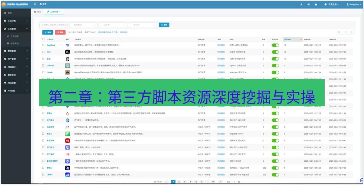The image size is (364, 185).
Task: Click the 即梦AI dark star logo
Action: 67,168
